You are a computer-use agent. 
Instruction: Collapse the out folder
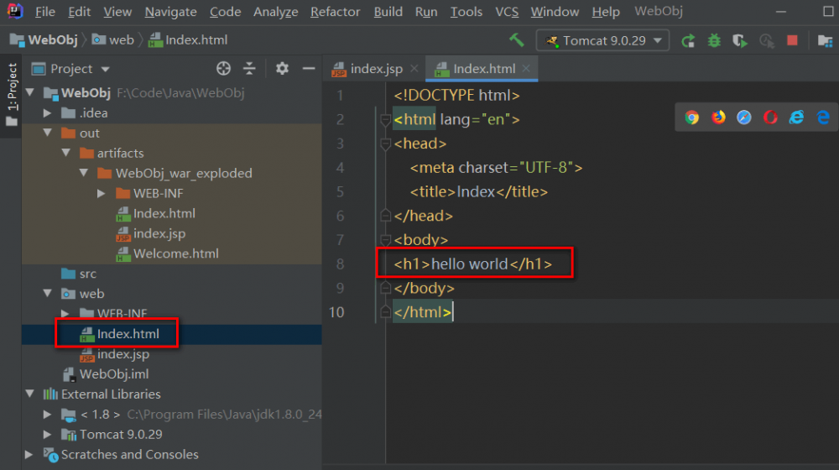[48, 133]
